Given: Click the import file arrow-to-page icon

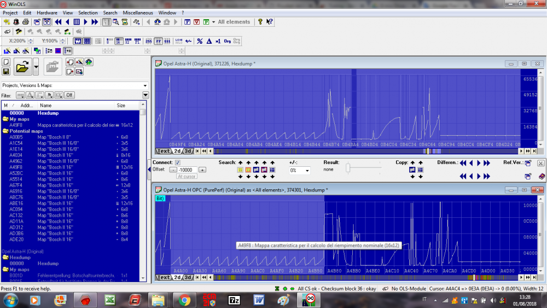Looking at the screenshot, I should point(70,62).
